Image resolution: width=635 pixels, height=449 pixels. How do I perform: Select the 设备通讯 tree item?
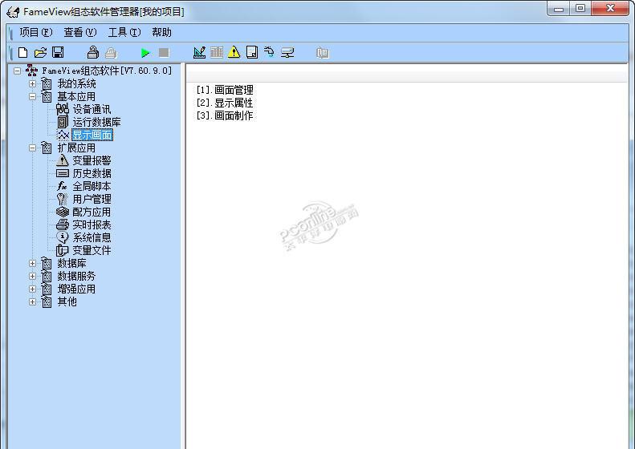pyautogui.click(x=92, y=110)
